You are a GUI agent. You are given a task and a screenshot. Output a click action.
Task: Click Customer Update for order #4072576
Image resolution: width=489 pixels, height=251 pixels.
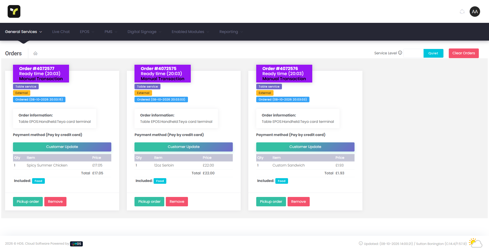[x=305, y=147]
